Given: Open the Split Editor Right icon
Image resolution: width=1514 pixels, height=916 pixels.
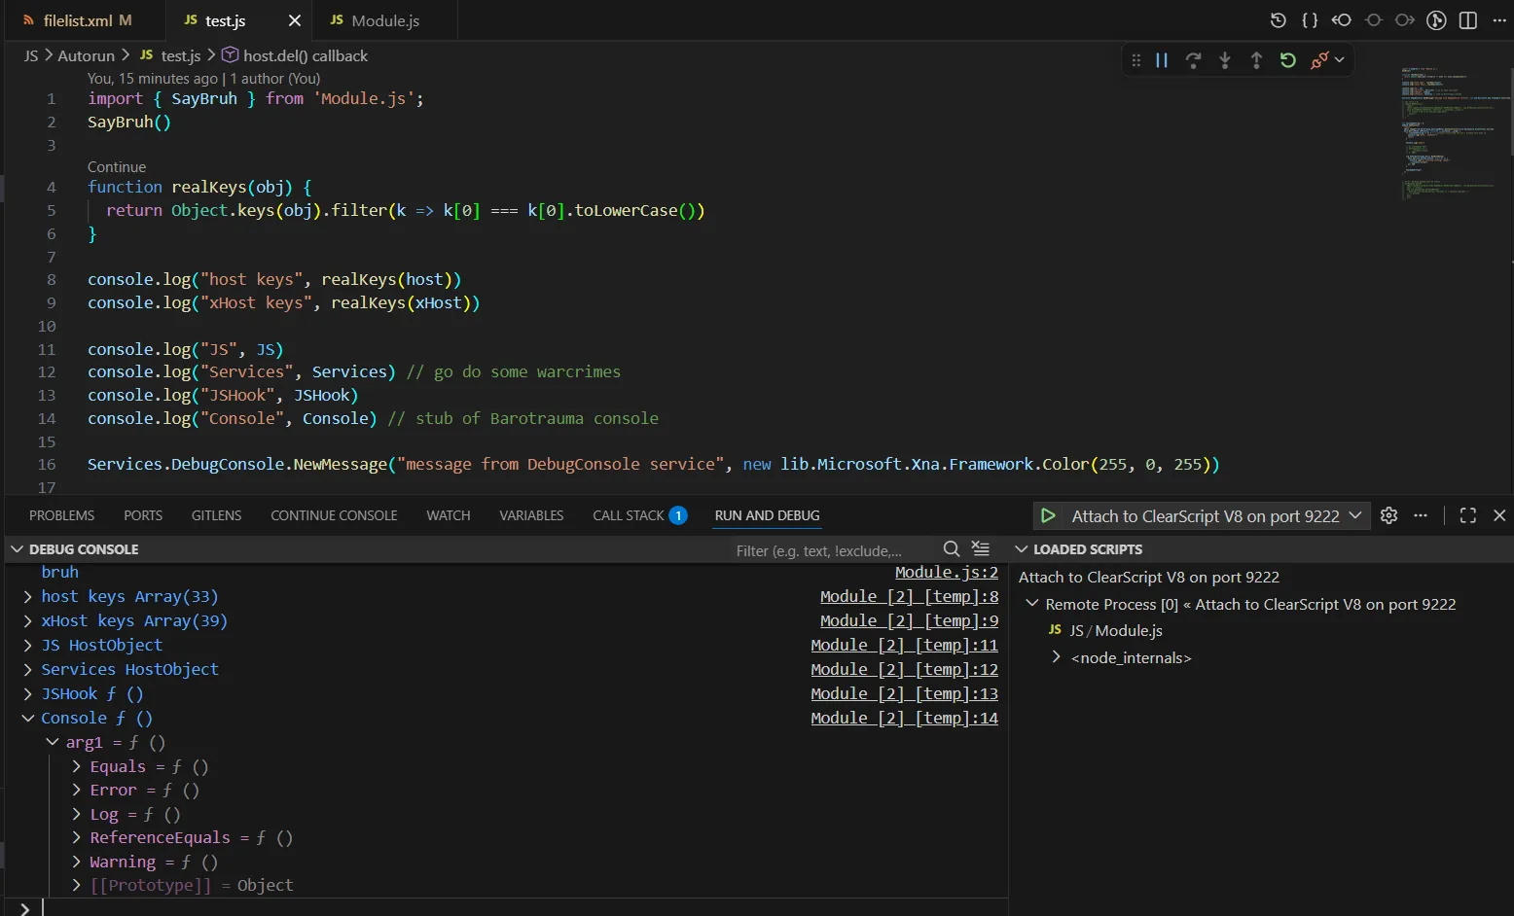Looking at the screenshot, I should [1468, 20].
